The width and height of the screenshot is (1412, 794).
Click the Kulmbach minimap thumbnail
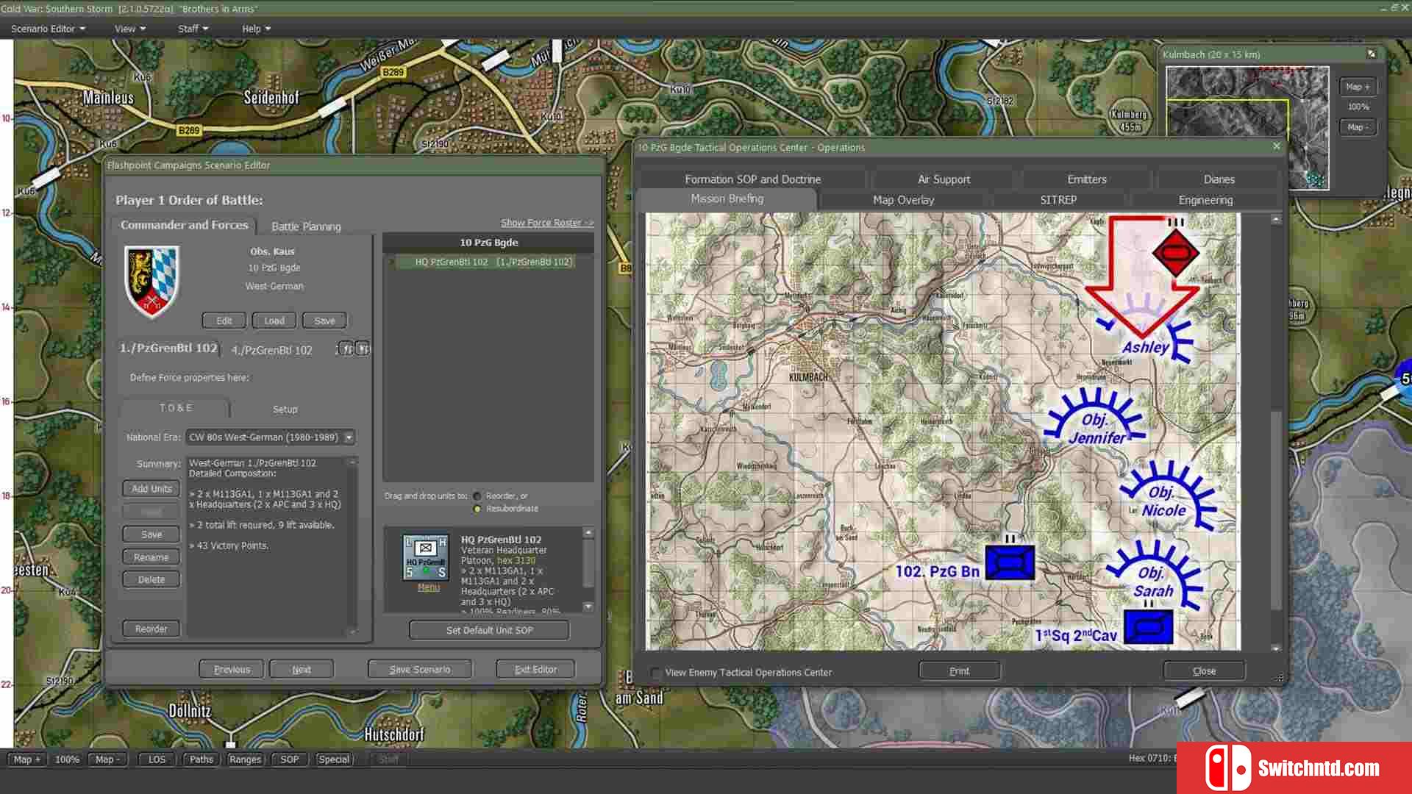[x=1247, y=128]
